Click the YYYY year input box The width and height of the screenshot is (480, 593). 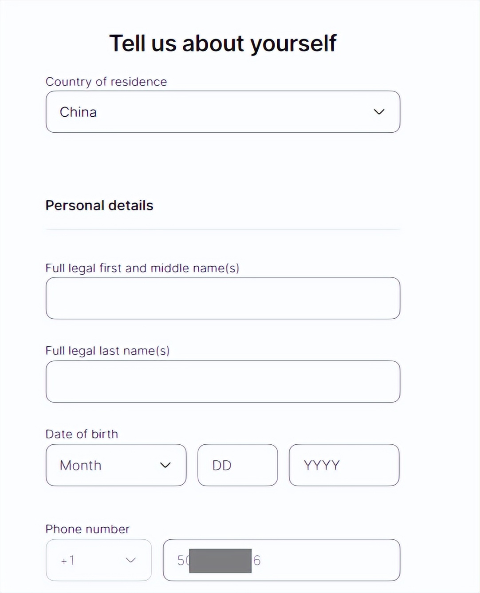click(x=344, y=465)
